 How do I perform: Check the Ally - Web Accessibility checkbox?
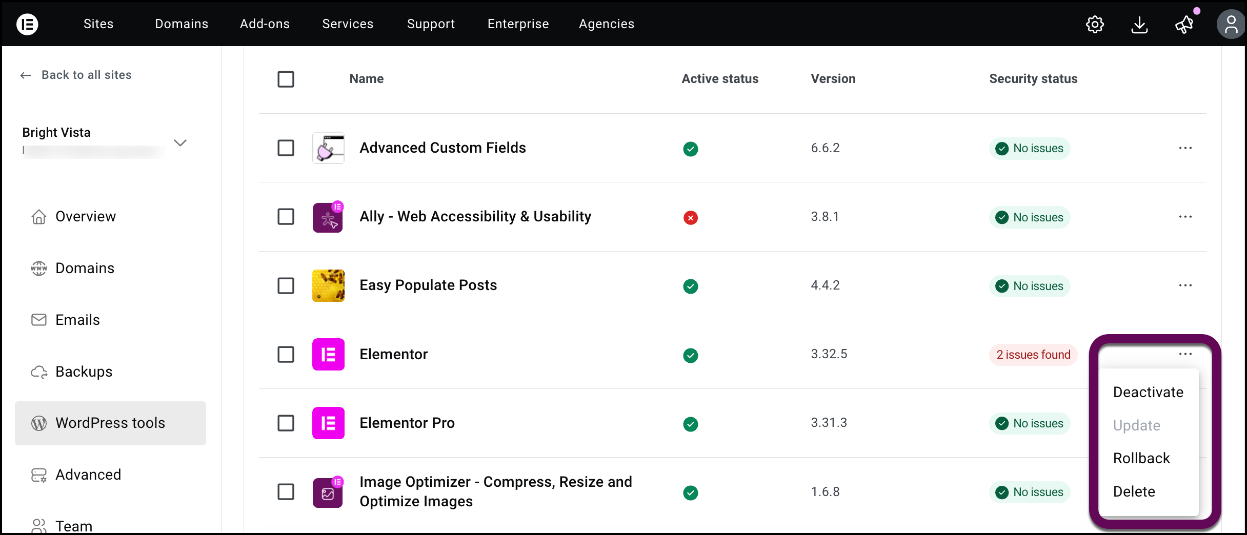(x=286, y=217)
